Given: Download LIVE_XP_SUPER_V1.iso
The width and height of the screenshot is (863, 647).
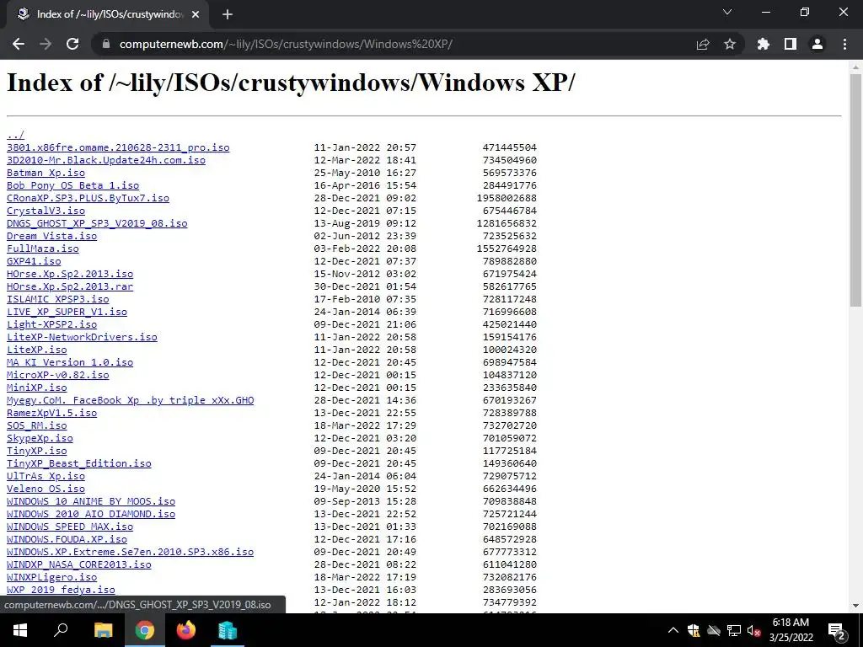Looking at the screenshot, I should click(67, 312).
